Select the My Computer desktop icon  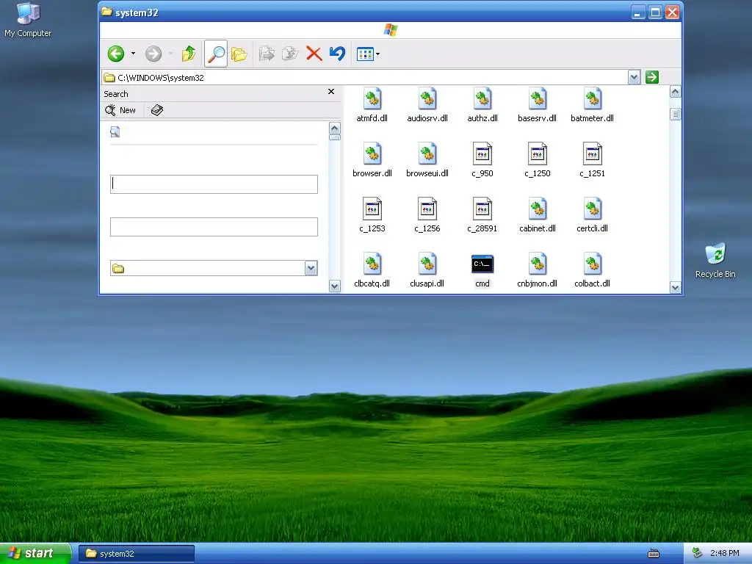[28, 20]
